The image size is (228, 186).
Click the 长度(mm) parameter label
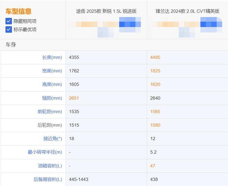click(x=52, y=57)
